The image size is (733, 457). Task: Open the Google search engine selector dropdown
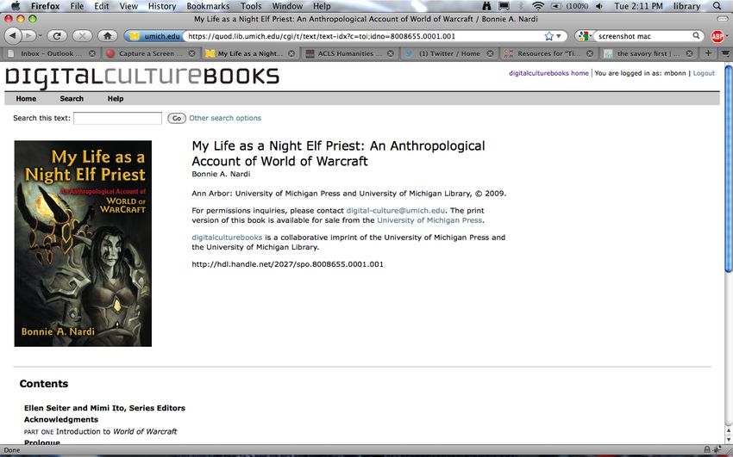point(584,36)
